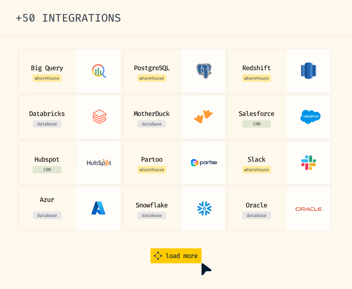Click the Azure blue A logo
This screenshot has width=352, height=289.
point(98,208)
